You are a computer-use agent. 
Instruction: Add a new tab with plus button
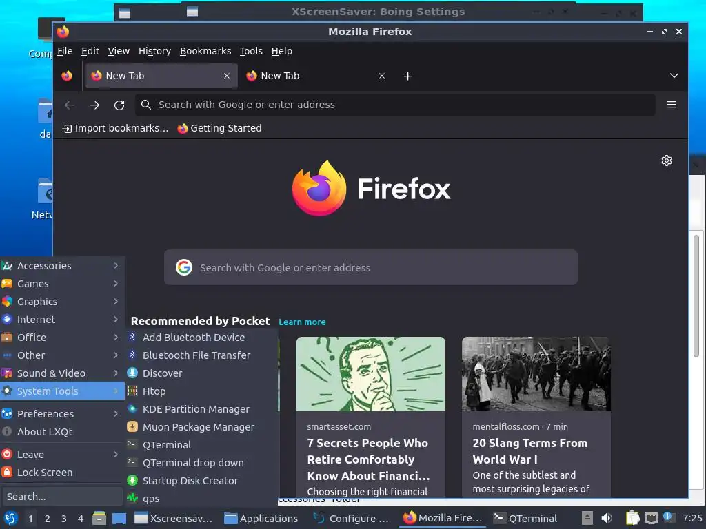[408, 76]
